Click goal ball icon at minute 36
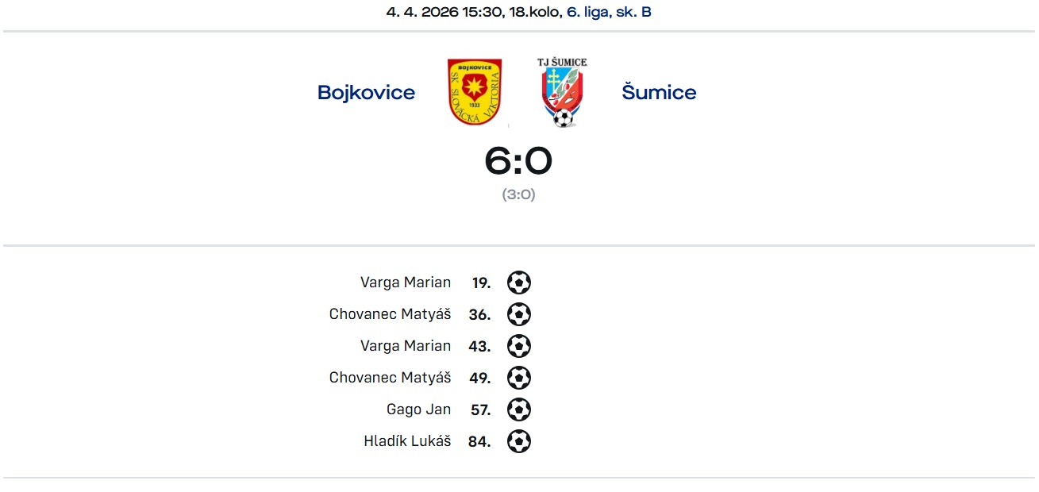This screenshot has height=492, width=1039. coord(518,314)
